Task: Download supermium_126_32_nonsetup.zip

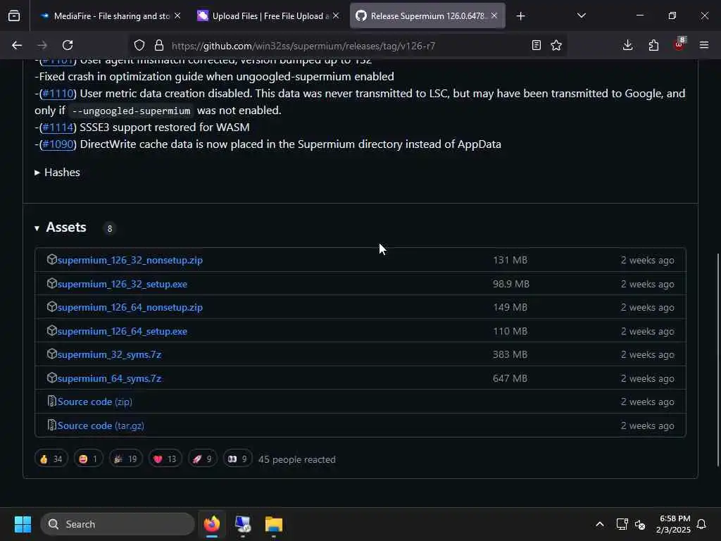Action: tap(130, 260)
